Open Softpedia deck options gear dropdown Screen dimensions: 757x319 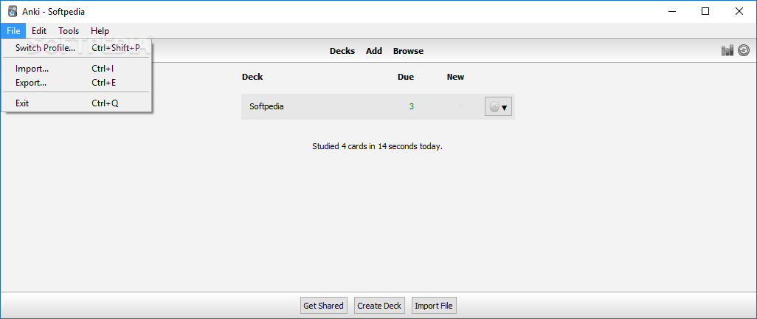pos(498,107)
